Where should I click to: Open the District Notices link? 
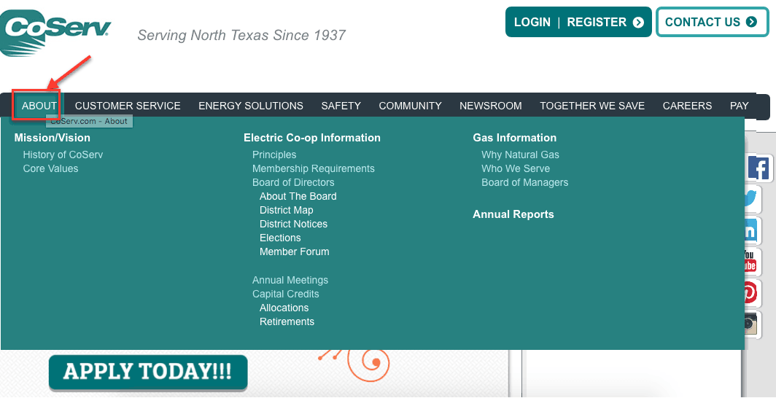click(293, 224)
